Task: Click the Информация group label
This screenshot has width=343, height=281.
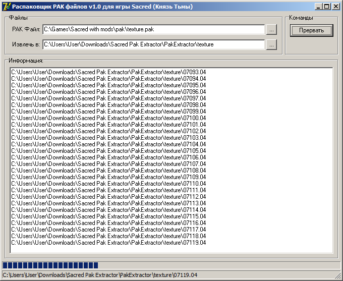Action: pos(26,61)
